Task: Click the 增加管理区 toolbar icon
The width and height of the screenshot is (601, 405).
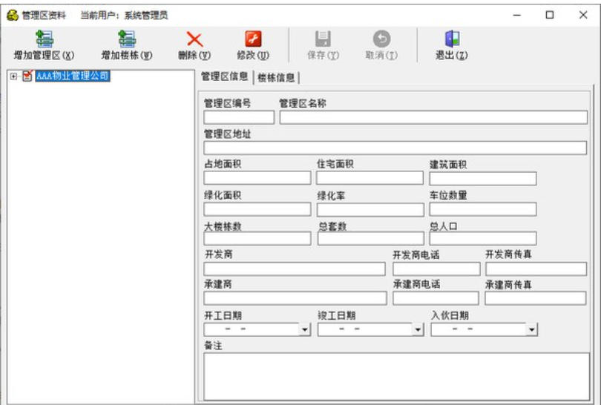Action: pos(44,39)
